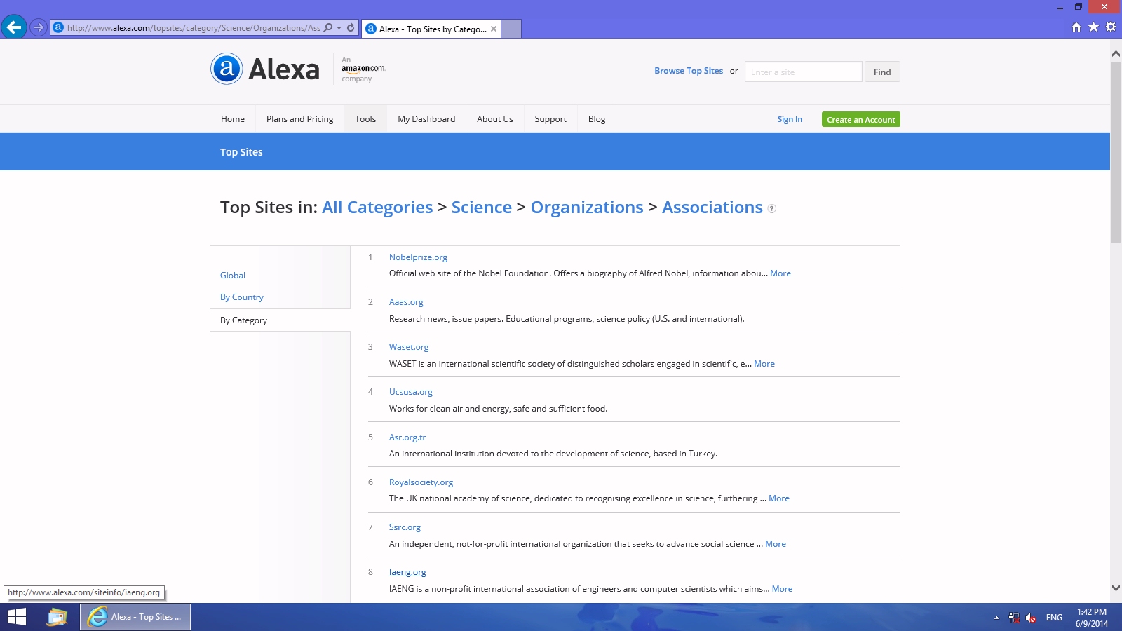Open a new blank tab
1122x631 pixels.
point(511,29)
